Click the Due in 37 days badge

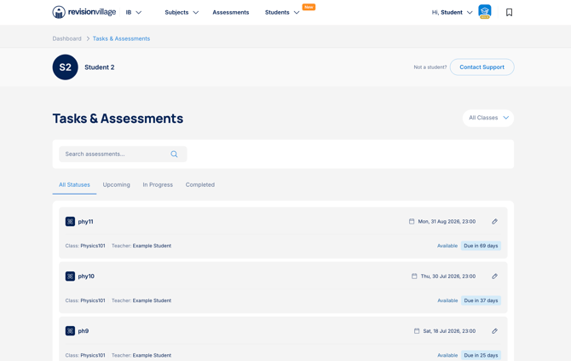481,300
